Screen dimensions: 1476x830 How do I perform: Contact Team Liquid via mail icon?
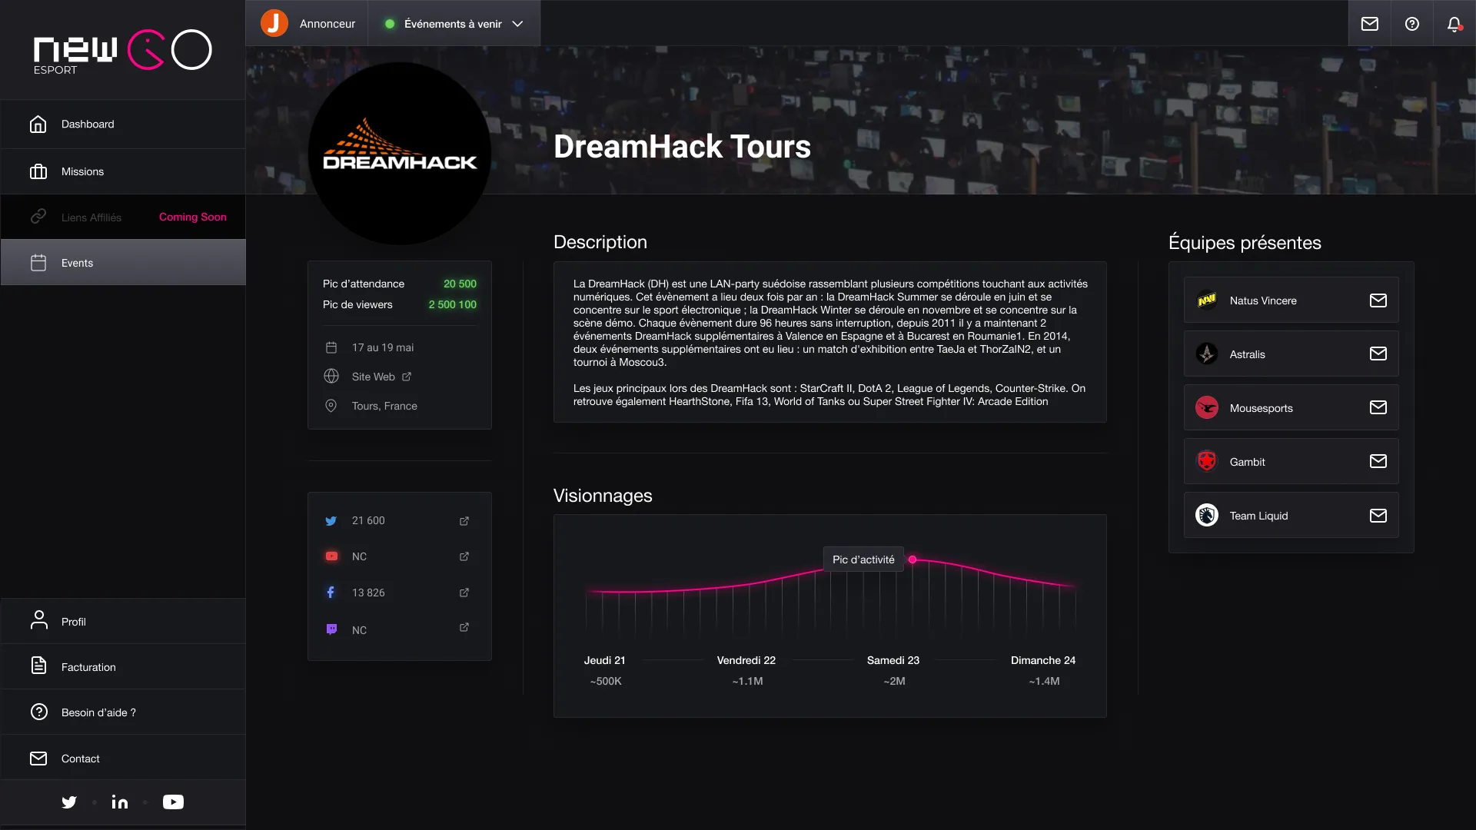point(1378,516)
